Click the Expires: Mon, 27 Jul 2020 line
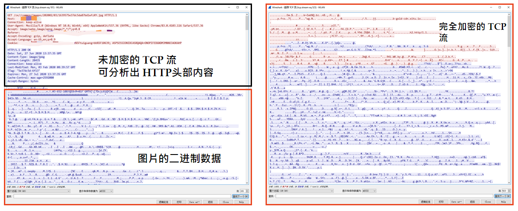The height and width of the screenshot is (211, 518). [x=38, y=74]
